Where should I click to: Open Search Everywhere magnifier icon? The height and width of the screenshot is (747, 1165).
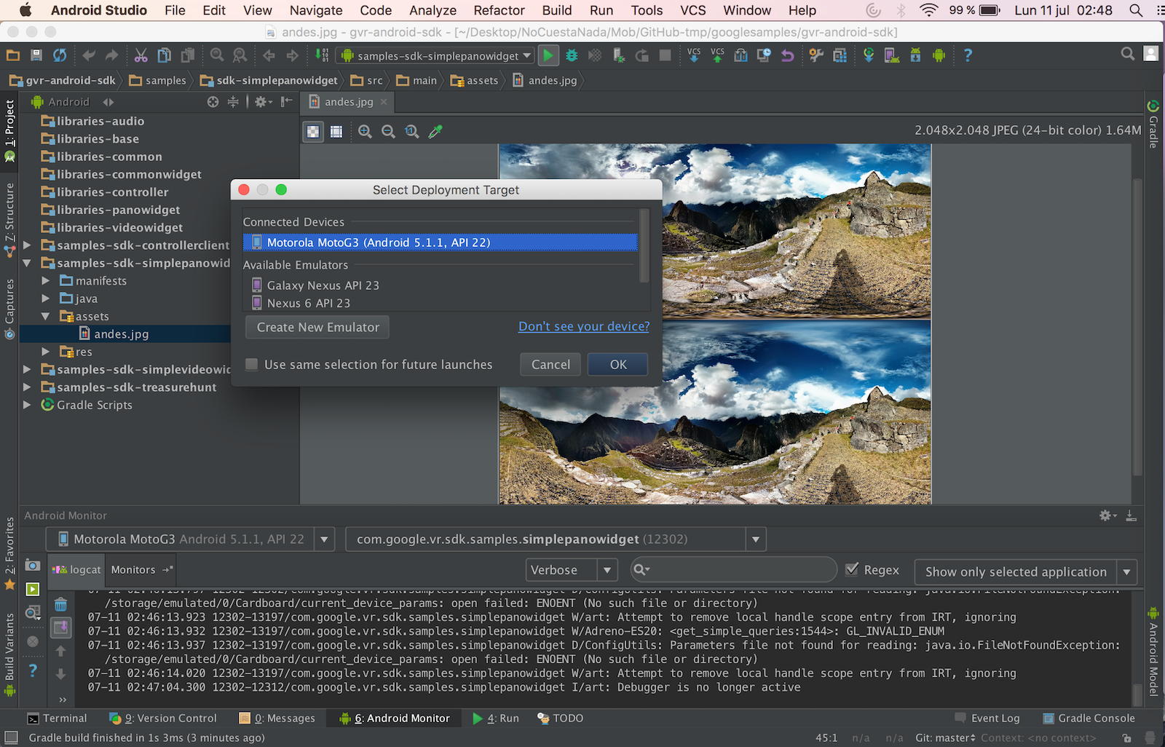(1128, 54)
